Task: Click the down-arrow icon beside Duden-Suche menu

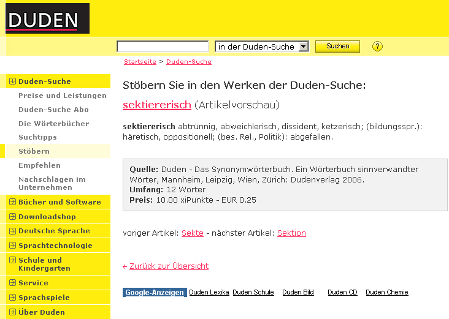Action: [x=12, y=81]
